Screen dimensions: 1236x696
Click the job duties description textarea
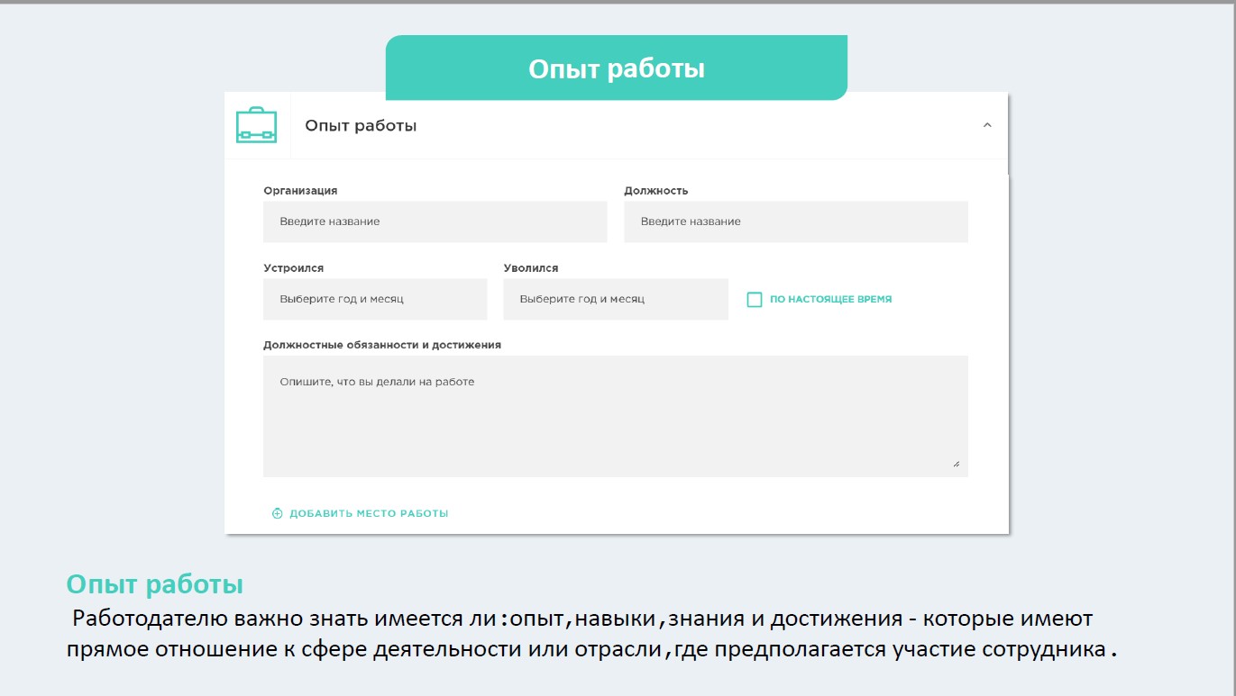[615, 416]
